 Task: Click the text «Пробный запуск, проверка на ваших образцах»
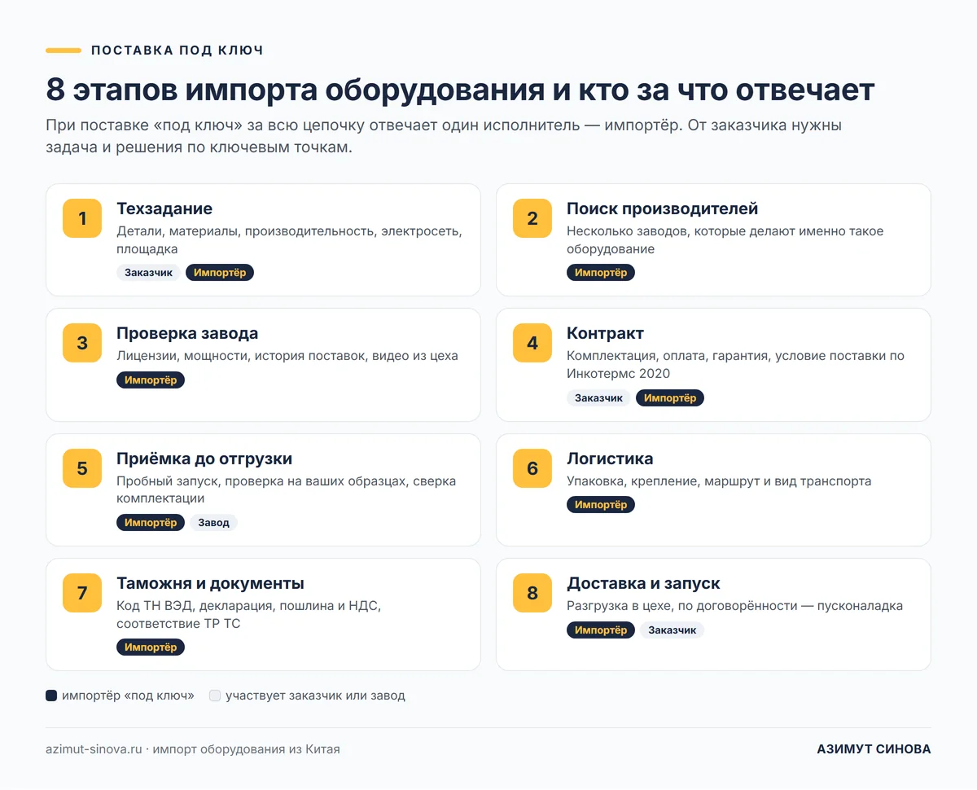(286, 489)
